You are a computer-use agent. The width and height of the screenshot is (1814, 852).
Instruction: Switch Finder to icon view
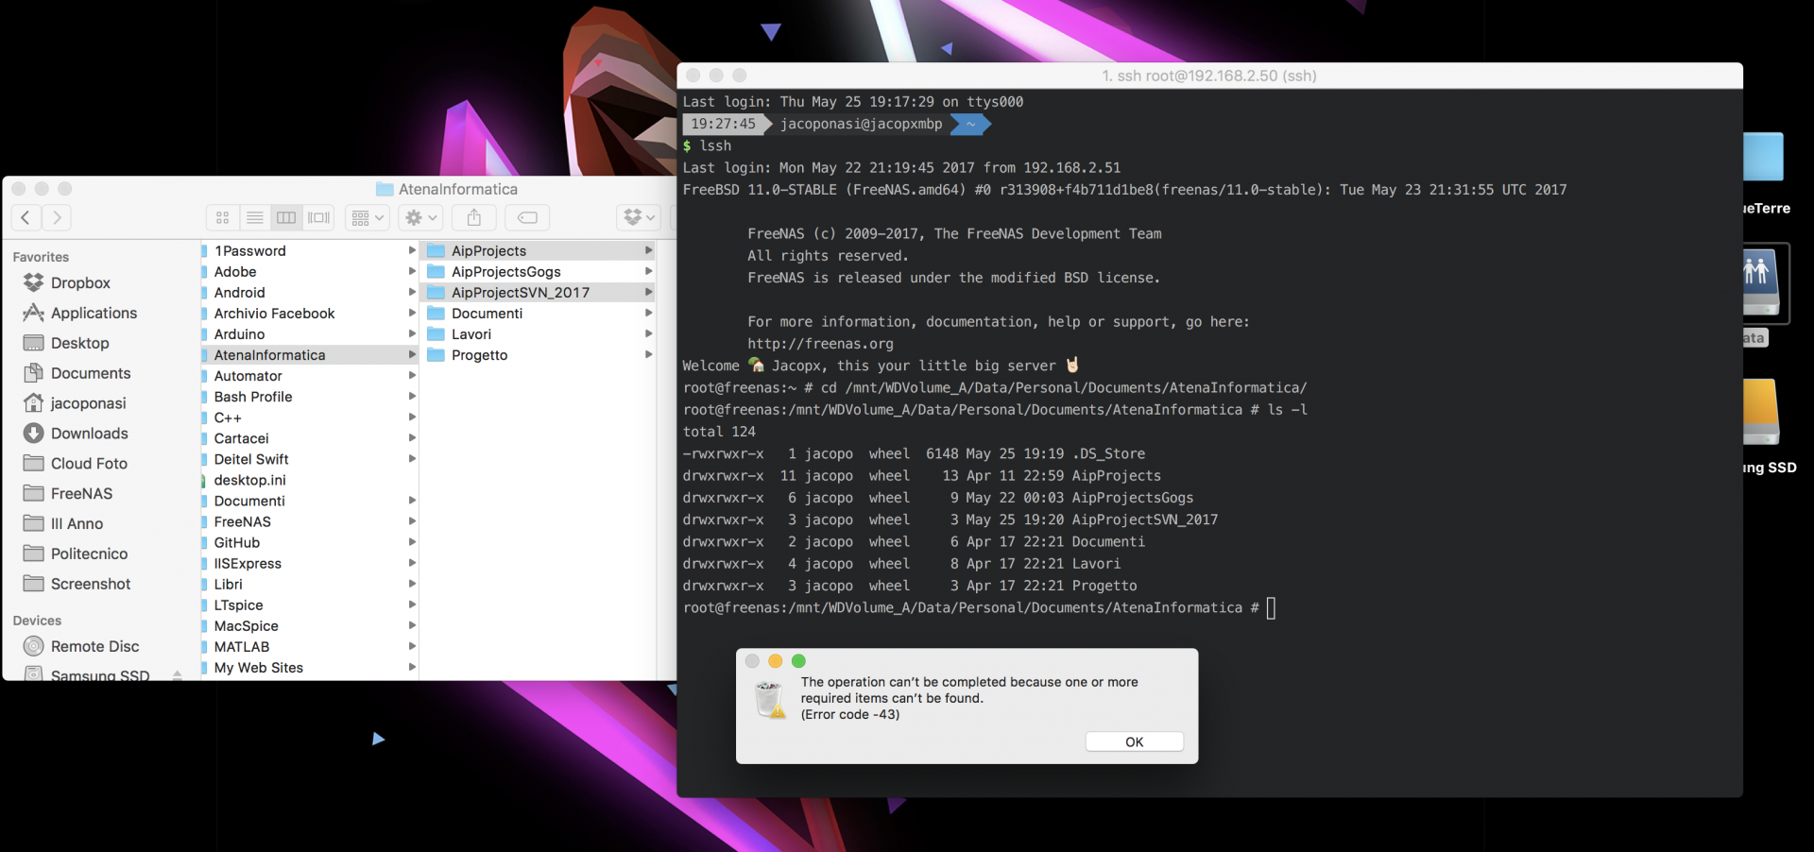pyautogui.click(x=223, y=218)
